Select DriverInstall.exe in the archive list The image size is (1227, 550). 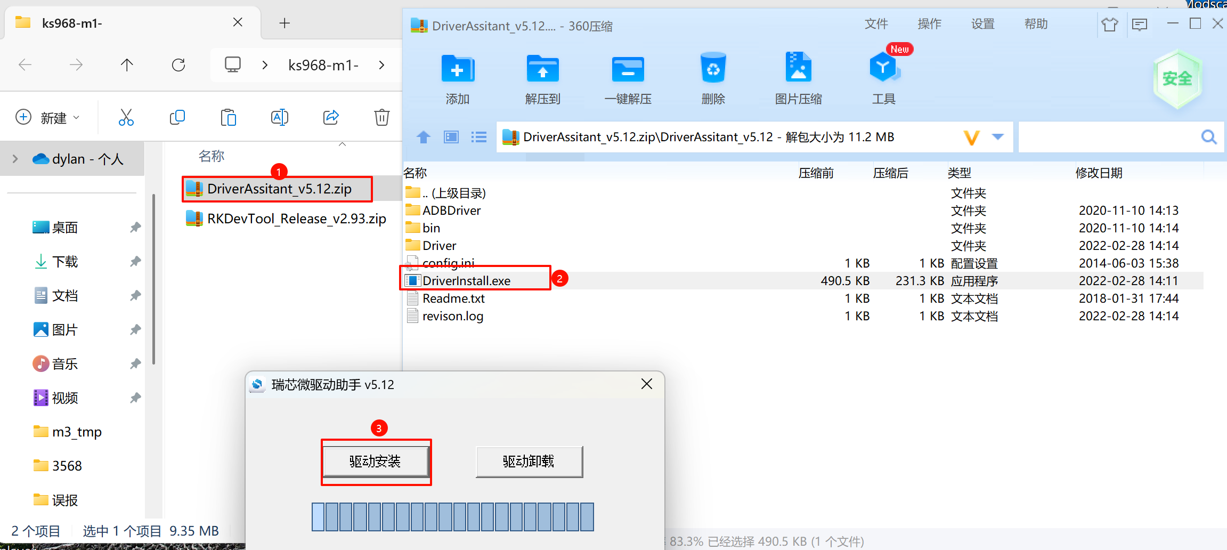tap(458, 281)
